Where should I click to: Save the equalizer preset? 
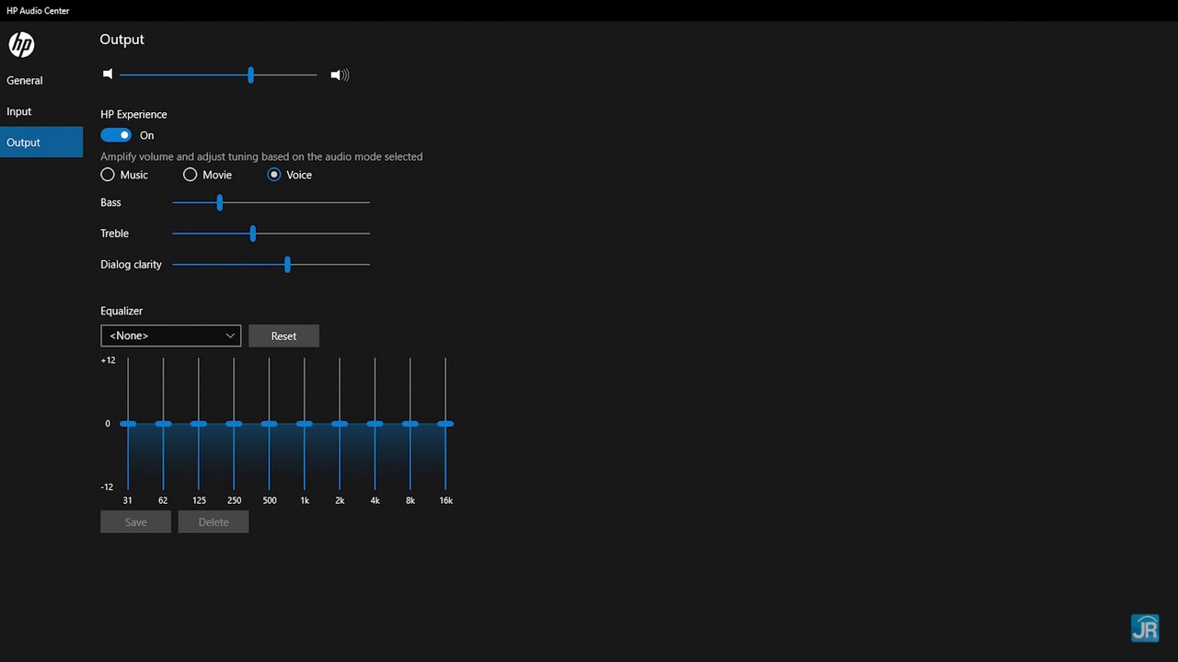[x=135, y=522]
